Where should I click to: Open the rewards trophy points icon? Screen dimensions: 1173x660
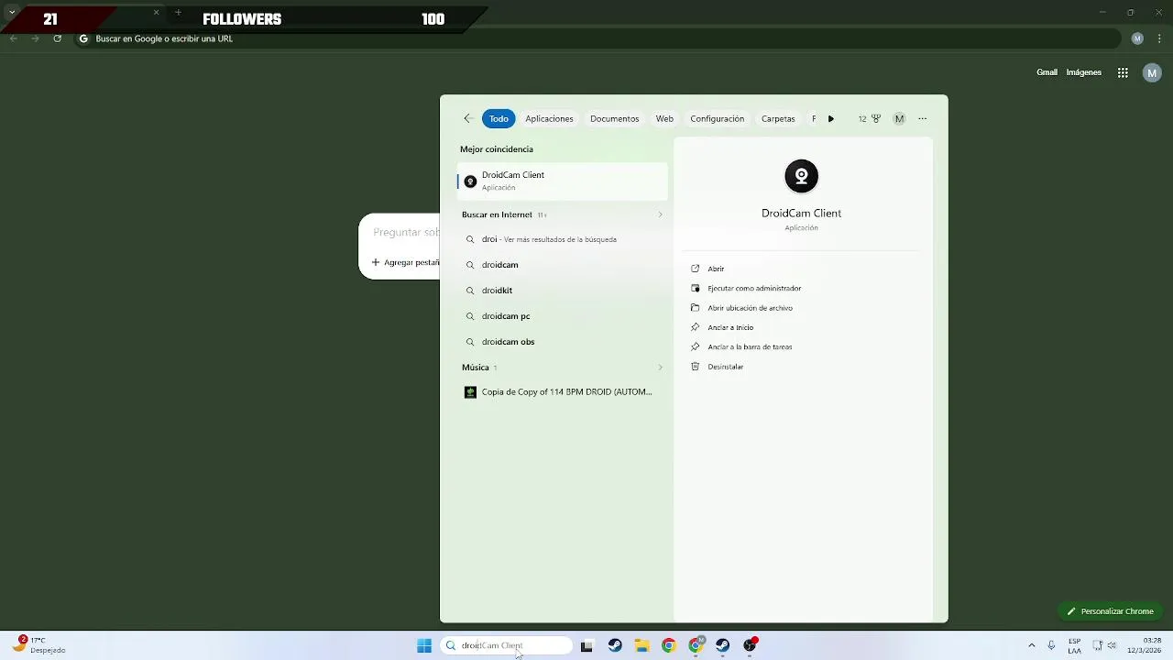[876, 118]
